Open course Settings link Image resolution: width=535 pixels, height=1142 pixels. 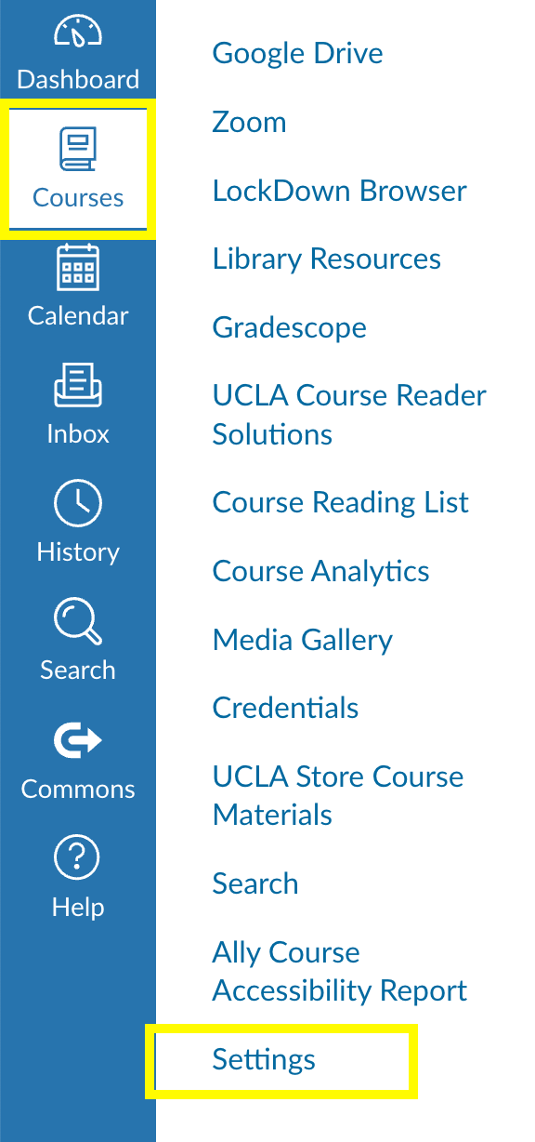coord(264,1059)
